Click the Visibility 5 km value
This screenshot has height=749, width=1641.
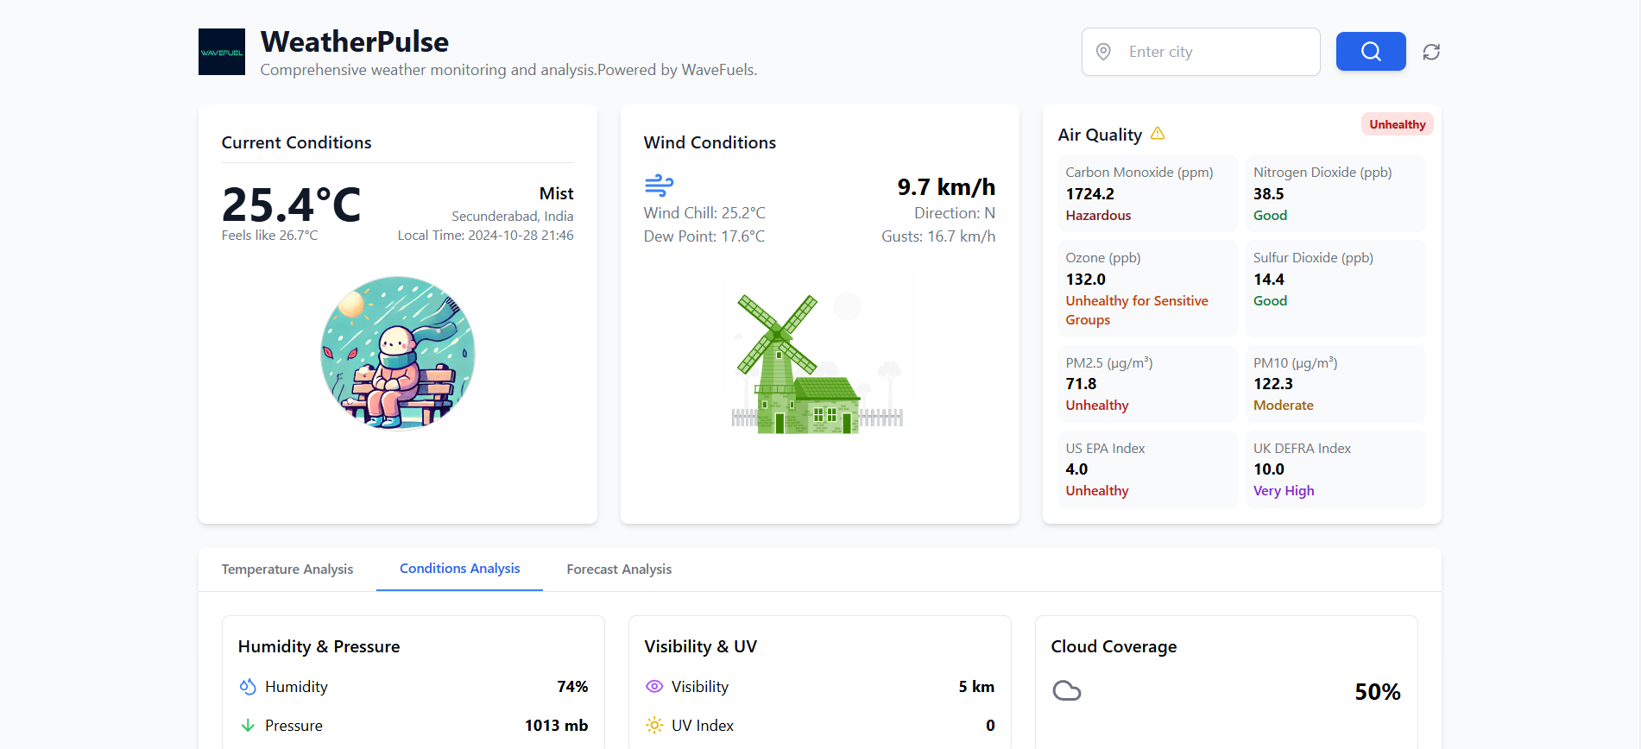[x=976, y=687]
